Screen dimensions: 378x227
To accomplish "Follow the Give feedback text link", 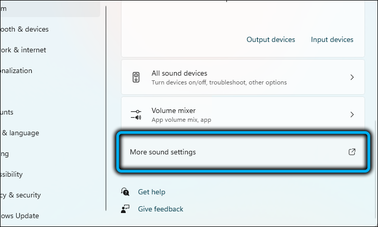I will click(160, 209).
